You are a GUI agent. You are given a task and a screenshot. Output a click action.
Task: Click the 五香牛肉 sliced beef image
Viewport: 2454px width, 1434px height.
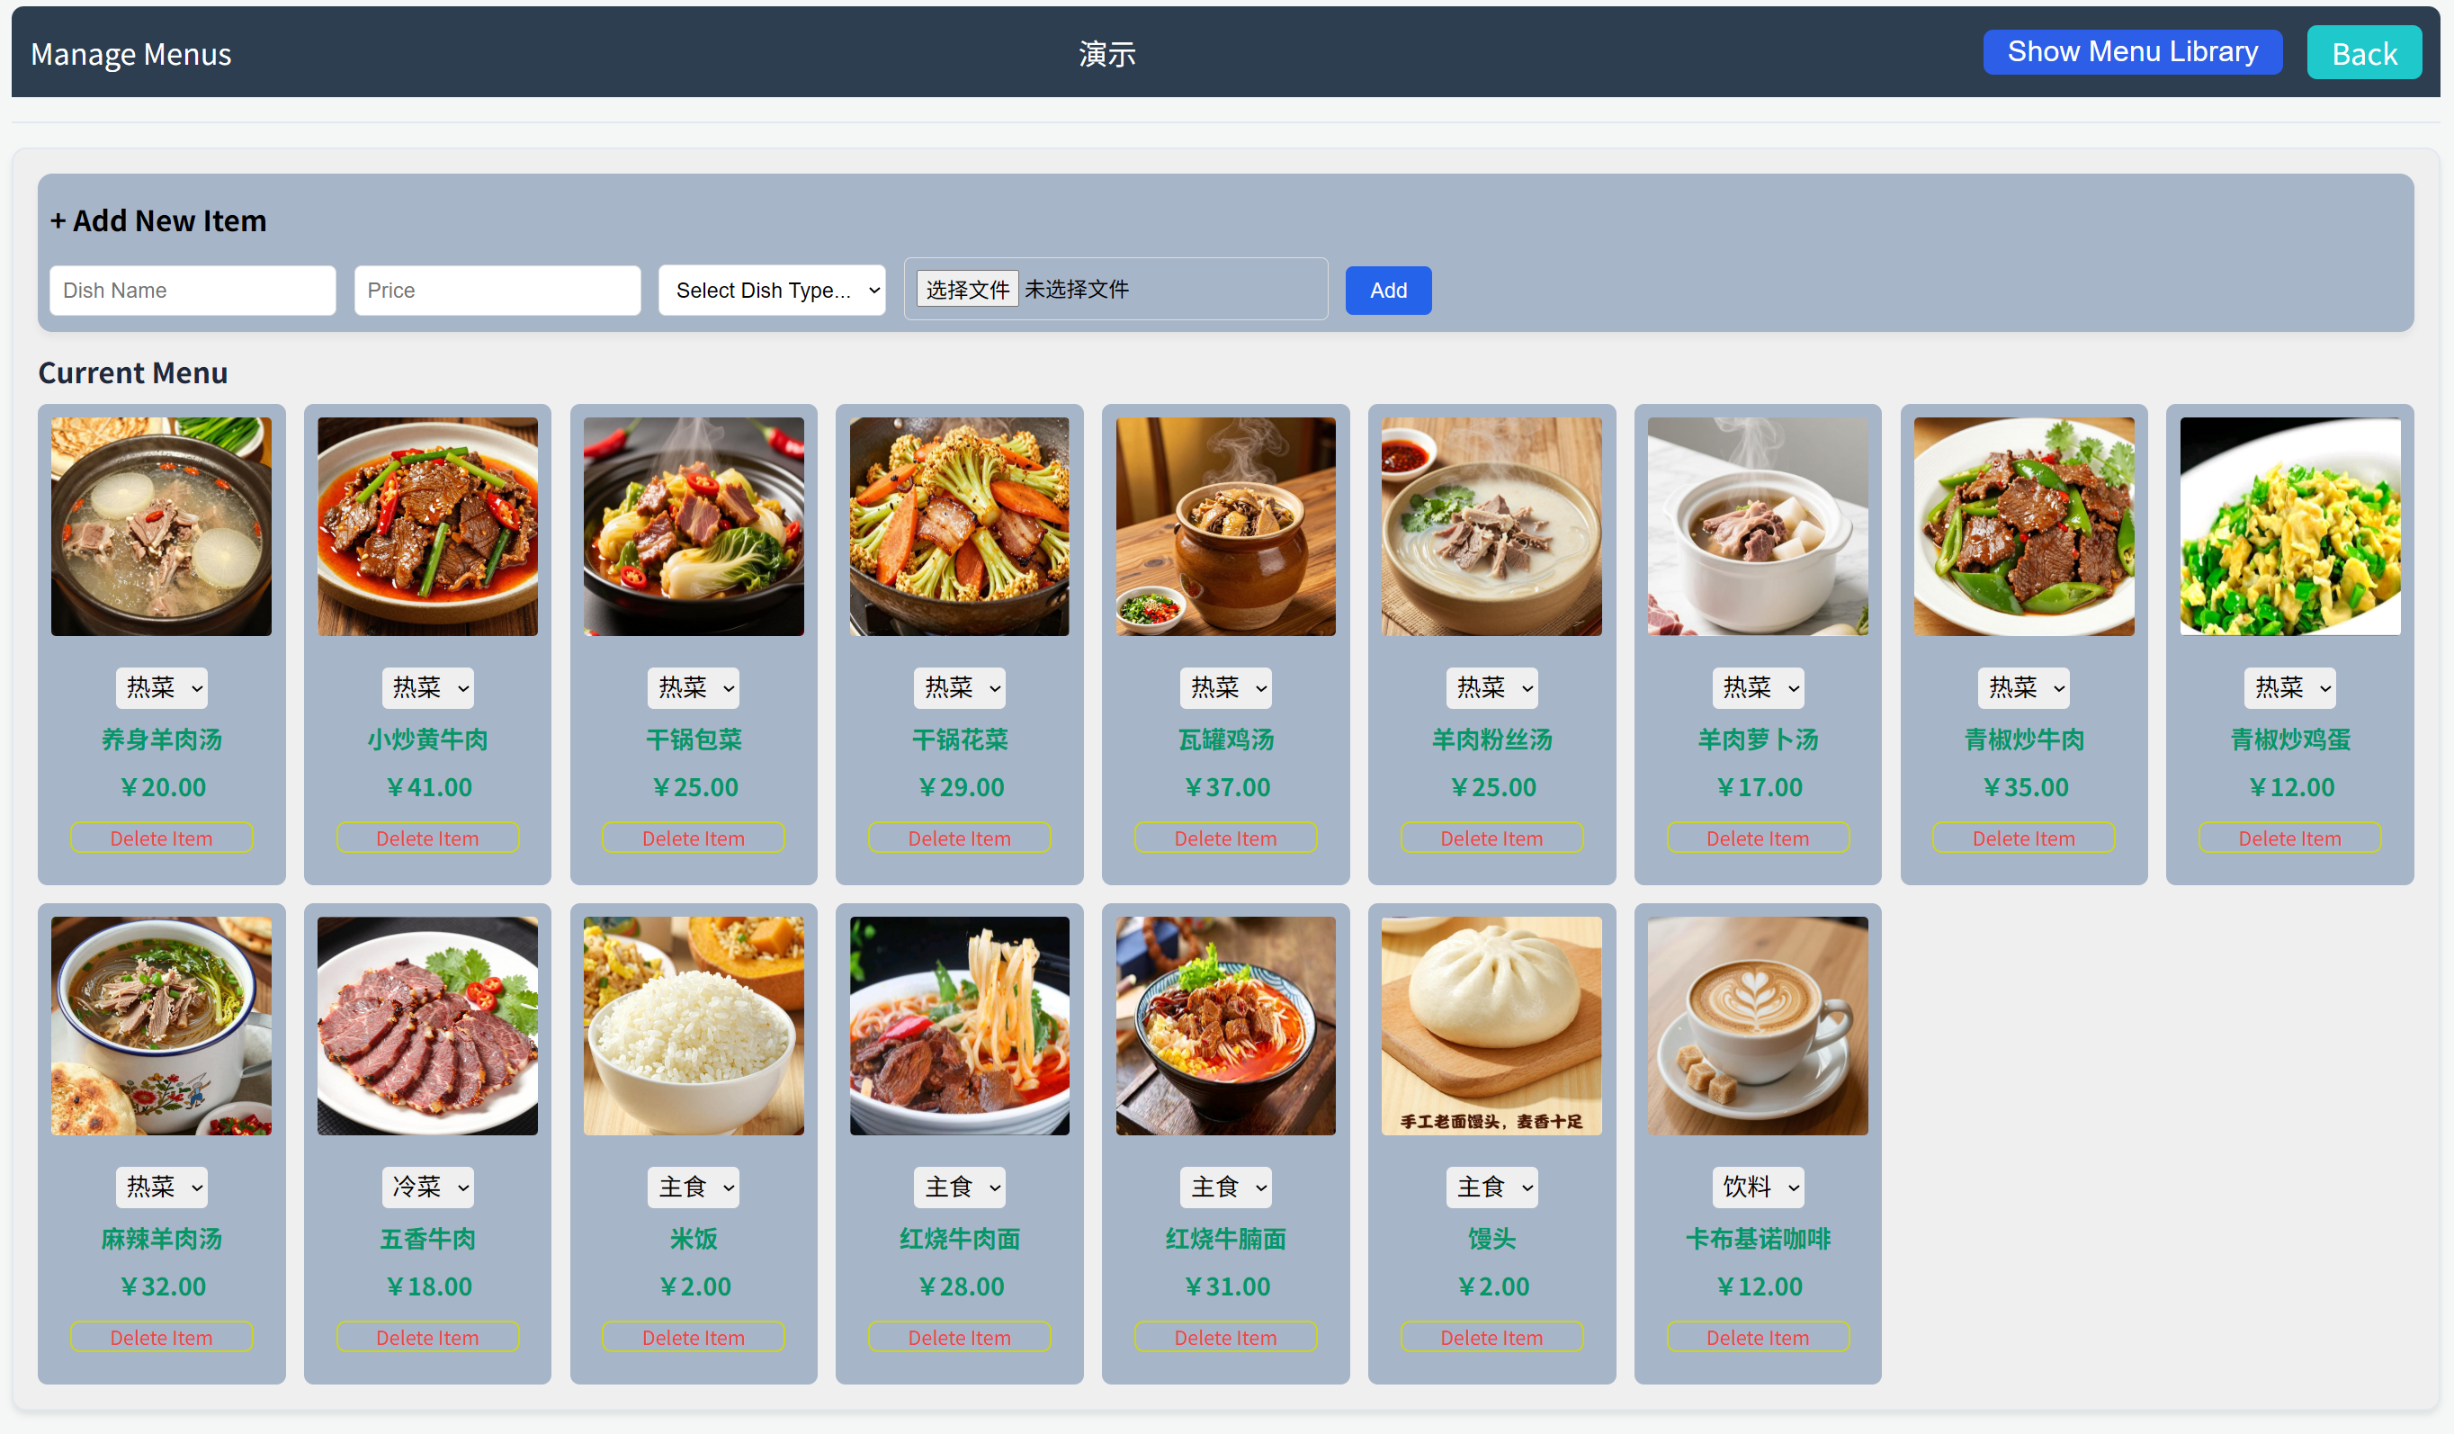pyautogui.click(x=426, y=1025)
